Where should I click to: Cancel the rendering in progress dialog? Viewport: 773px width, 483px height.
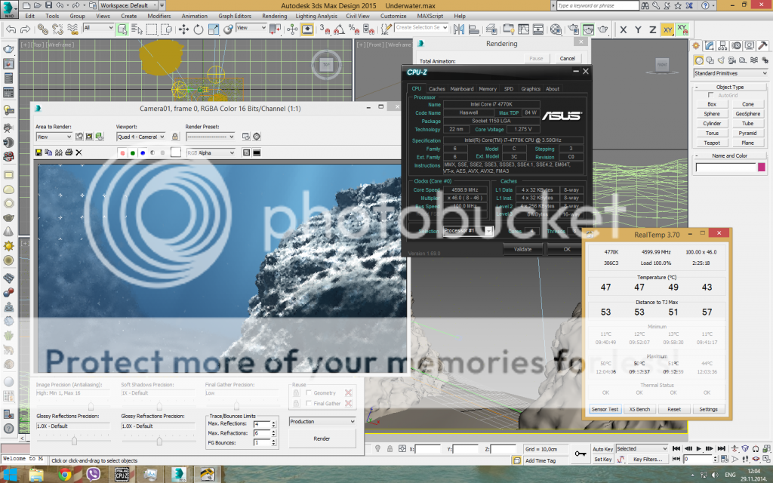click(x=567, y=58)
